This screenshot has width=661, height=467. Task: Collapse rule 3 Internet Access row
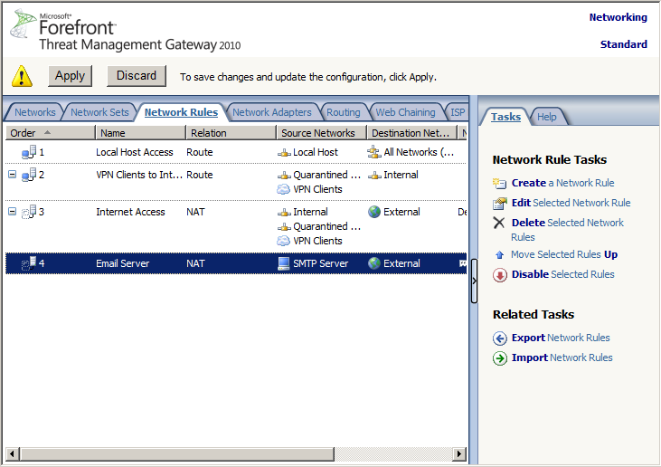(x=13, y=212)
